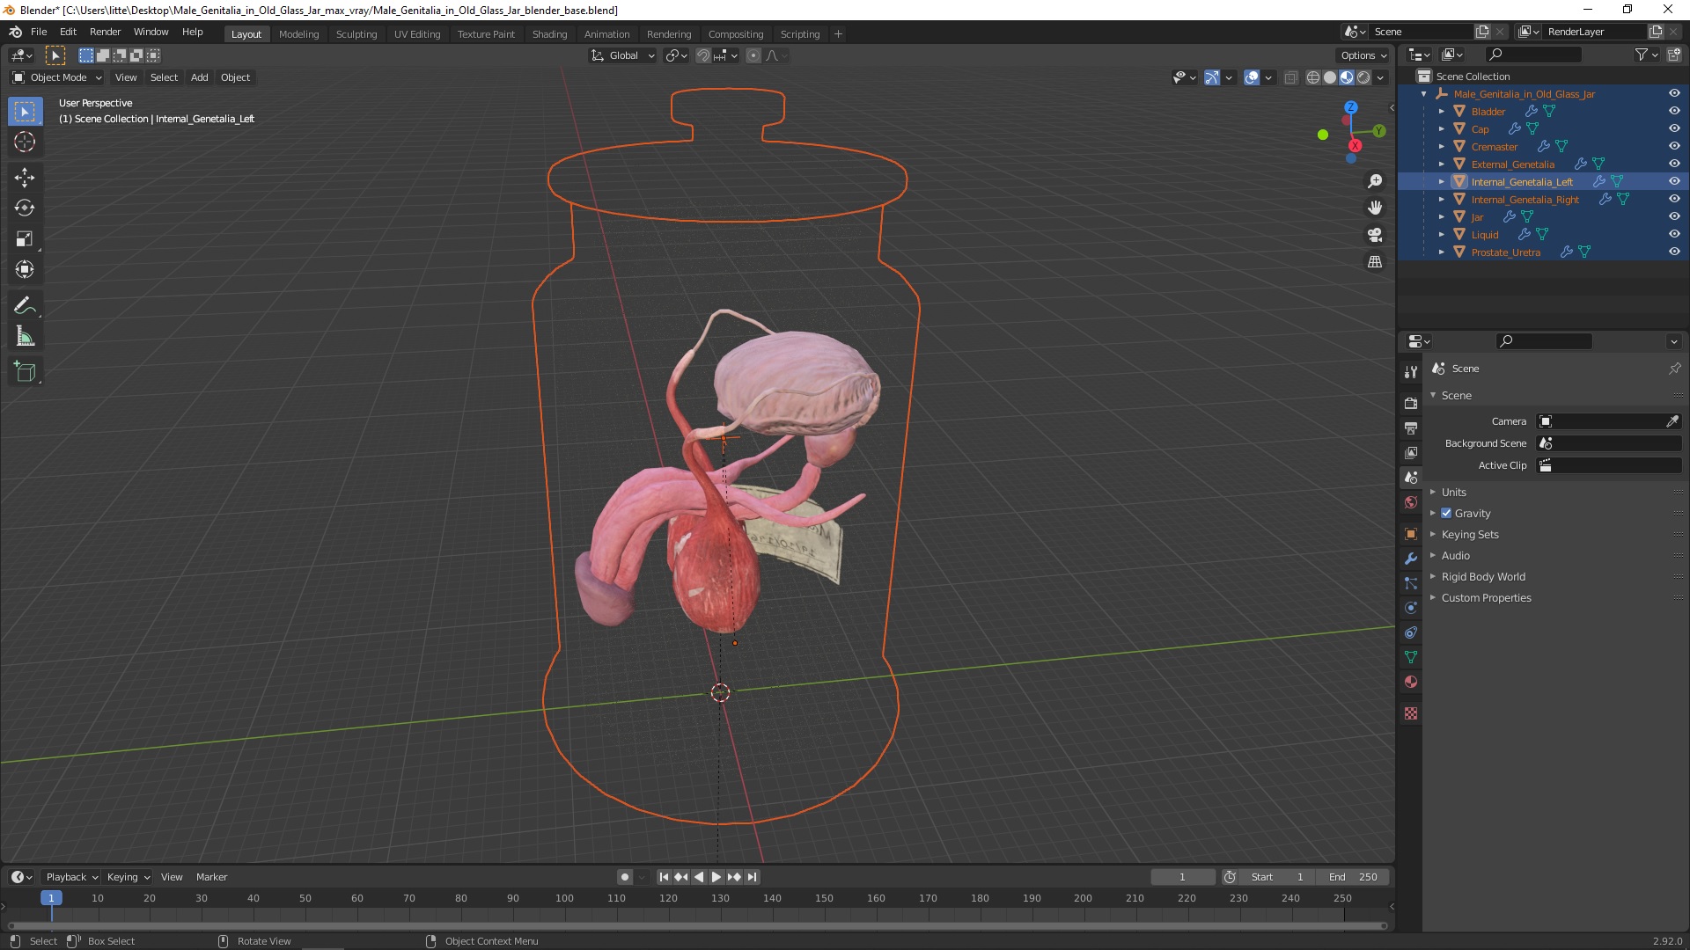
Task: Switch to Modeling workspace tab
Action: tap(298, 34)
